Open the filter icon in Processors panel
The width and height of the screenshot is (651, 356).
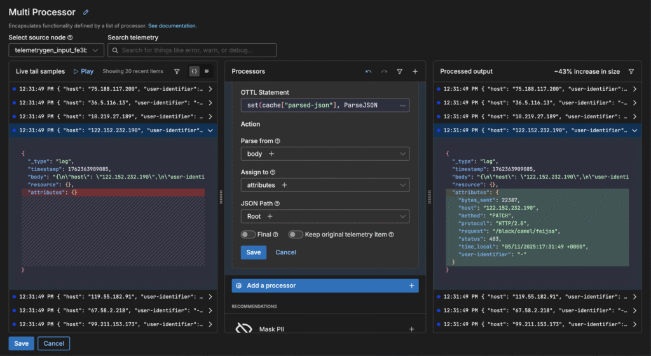[x=400, y=72]
